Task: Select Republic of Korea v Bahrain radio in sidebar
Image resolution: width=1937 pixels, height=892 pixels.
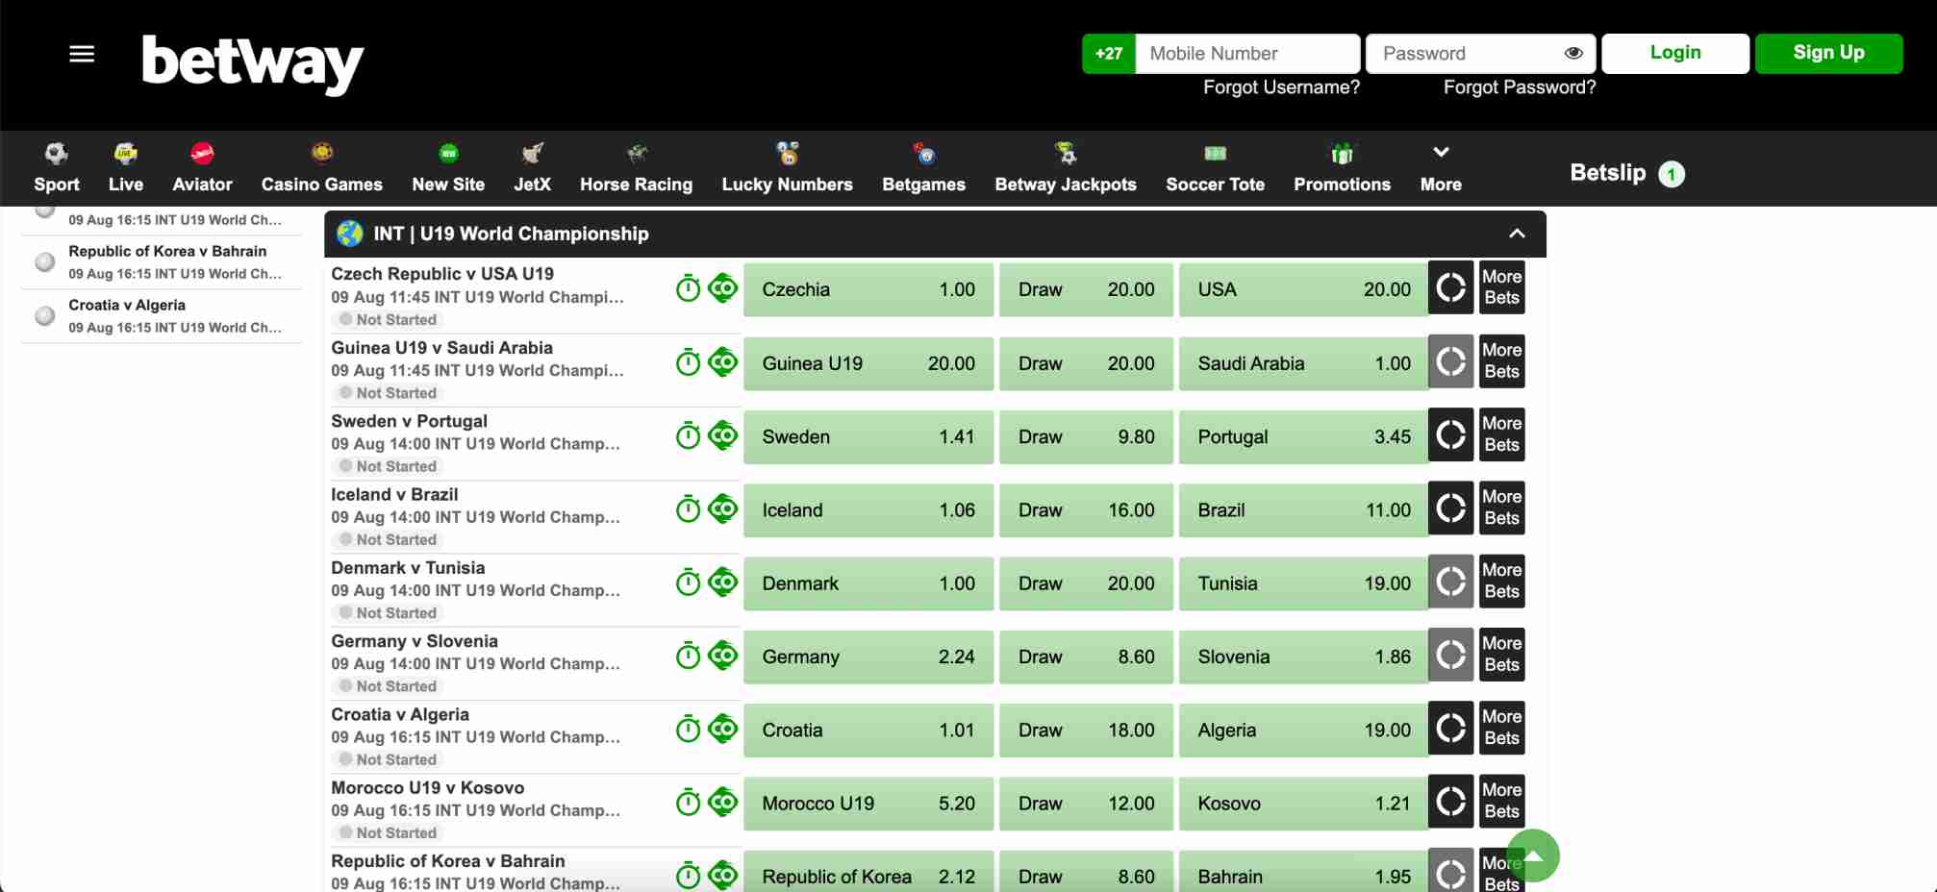Action: click(x=44, y=261)
